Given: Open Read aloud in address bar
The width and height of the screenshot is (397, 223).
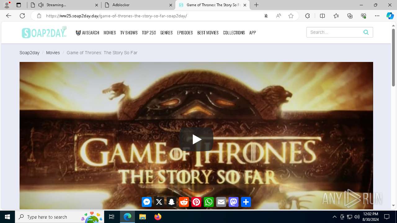Looking at the screenshot, I should [279, 16].
